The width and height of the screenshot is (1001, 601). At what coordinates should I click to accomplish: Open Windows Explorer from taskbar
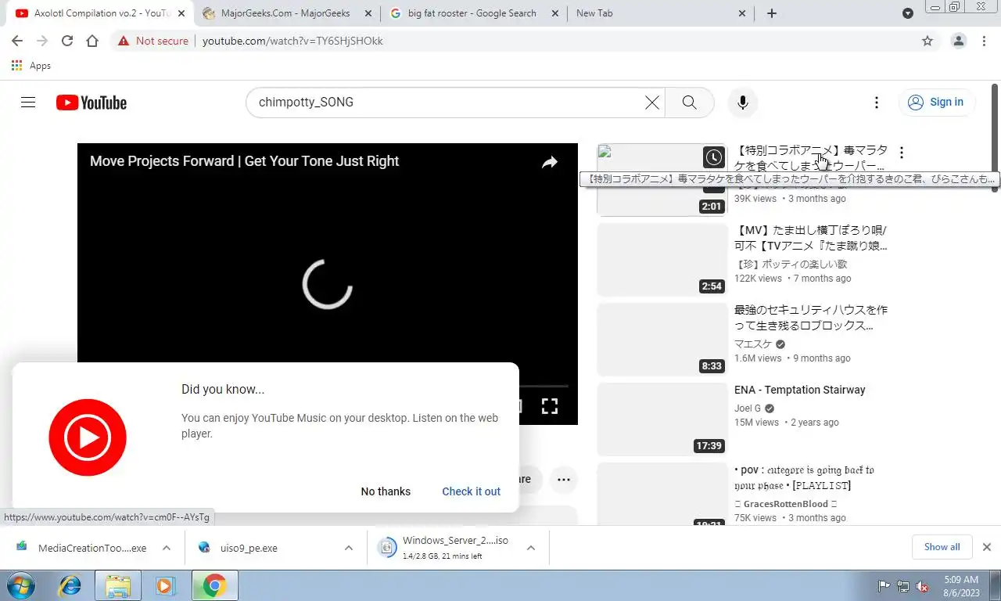pos(117,585)
